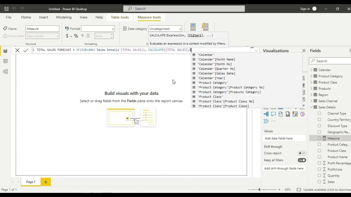Click the Undo arrow in title bar
The width and height of the screenshot is (351, 197).
(14, 9)
